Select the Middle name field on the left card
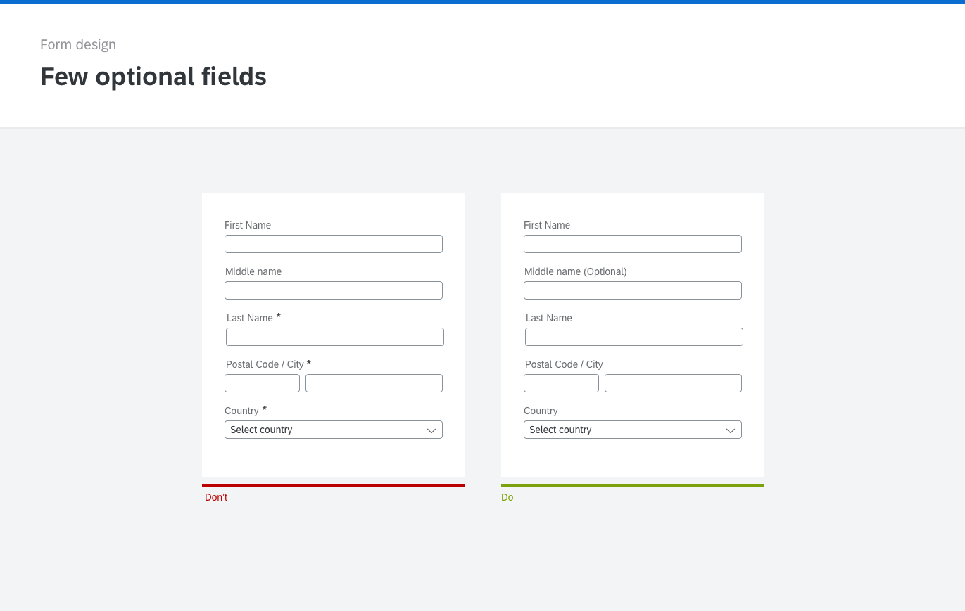965x611 pixels. pyautogui.click(x=333, y=290)
